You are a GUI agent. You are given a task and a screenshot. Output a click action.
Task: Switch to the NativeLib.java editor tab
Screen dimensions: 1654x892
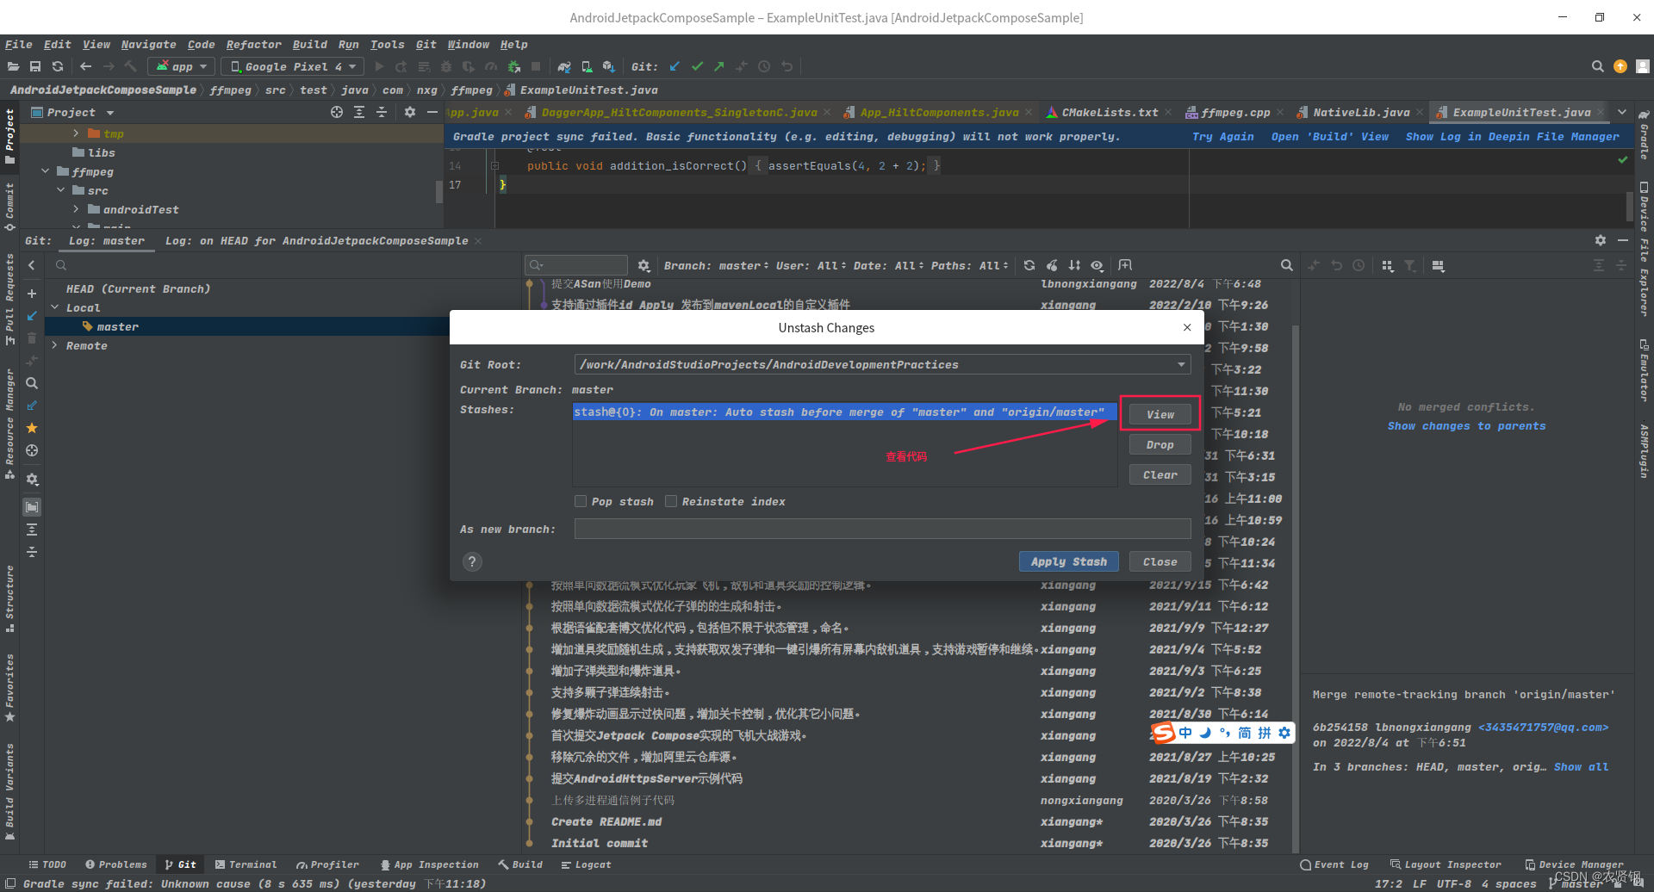[1361, 112]
